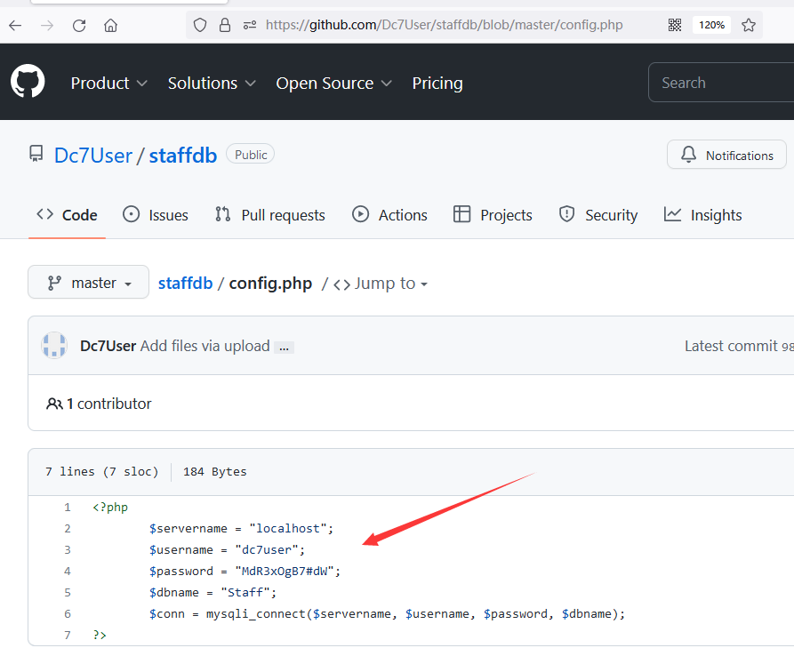
Task: Click the mysqli_connect code line
Action: coord(387,613)
